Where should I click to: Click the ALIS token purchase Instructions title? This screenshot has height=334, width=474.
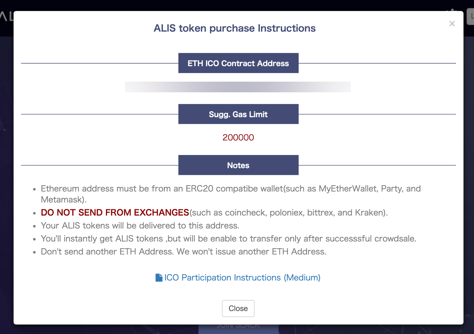pos(234,28)
